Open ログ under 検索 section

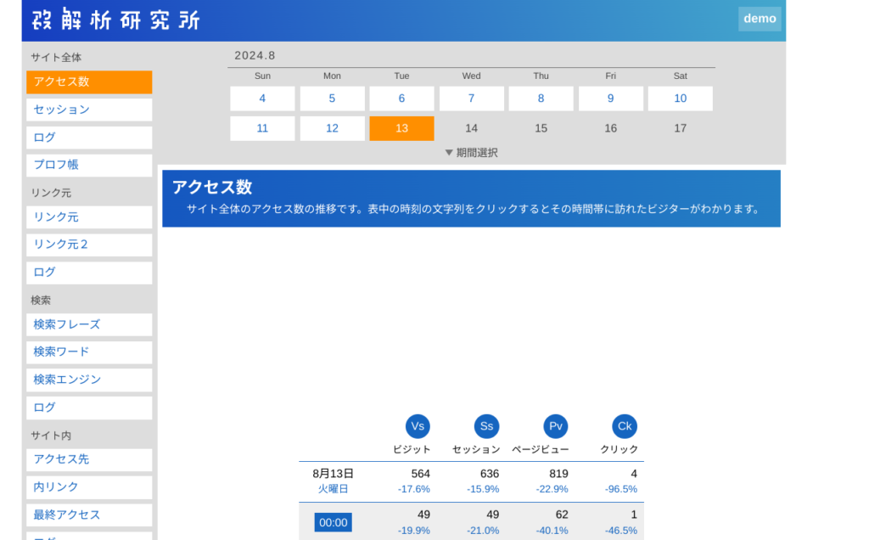pos(89,408)
